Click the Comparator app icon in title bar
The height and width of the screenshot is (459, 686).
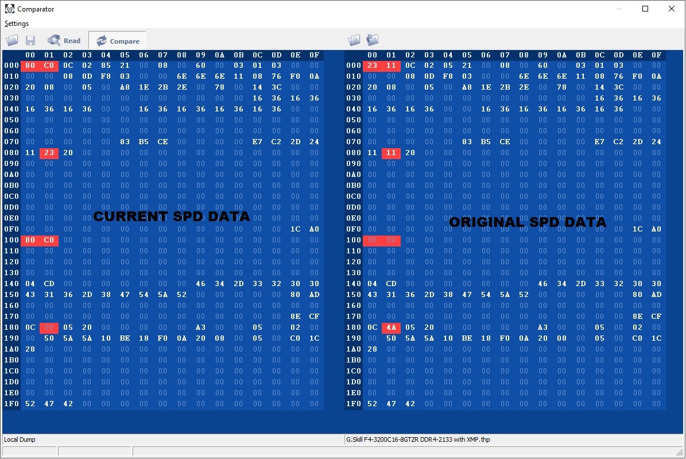[9, 9]
